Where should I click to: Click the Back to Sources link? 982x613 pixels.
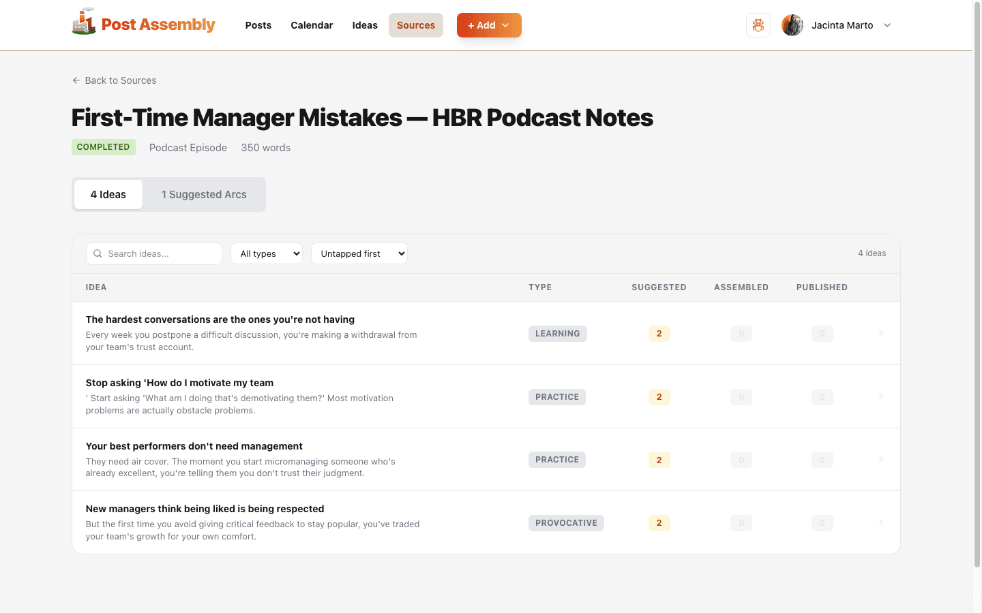click(120, 80)
